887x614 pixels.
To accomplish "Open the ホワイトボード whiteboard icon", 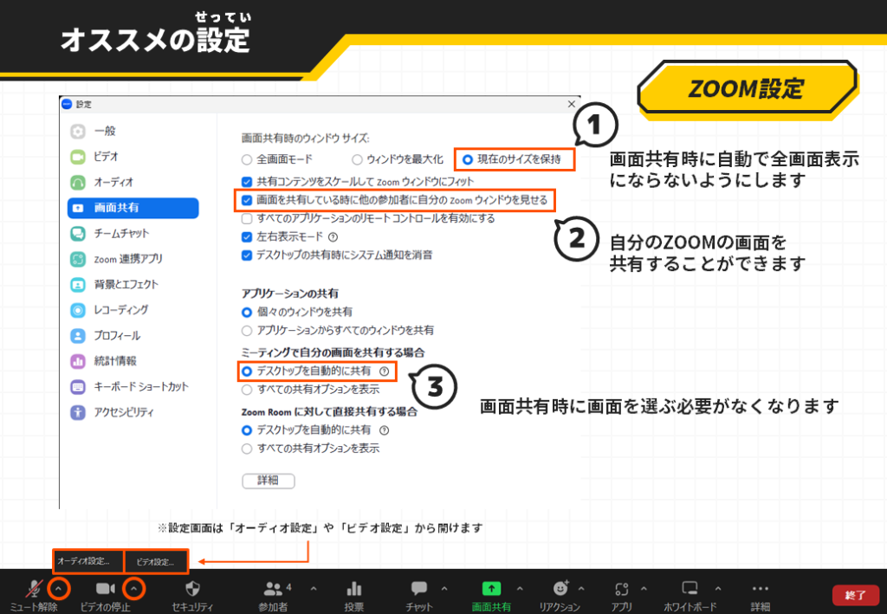I will [x=690, y=588].
